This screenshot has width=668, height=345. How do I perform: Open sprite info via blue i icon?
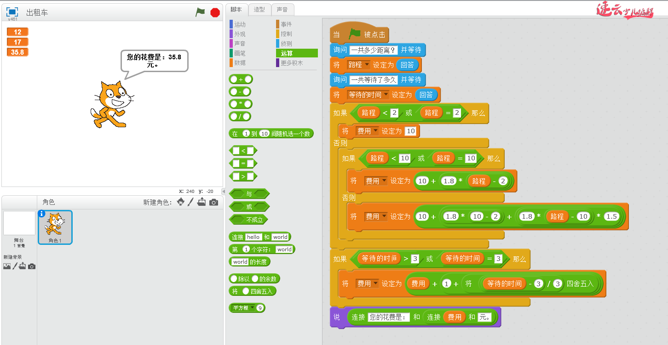[x=42, y=214]
